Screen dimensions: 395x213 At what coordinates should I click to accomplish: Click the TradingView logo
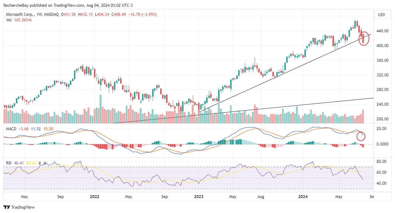pyautogui.click(x=19, y=207)
